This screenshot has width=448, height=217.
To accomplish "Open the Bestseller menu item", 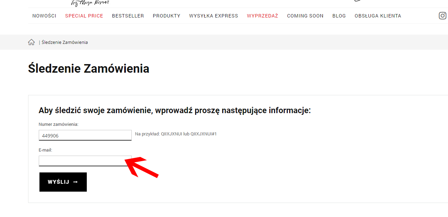I will pyautogui.click(x=128, y=16).
